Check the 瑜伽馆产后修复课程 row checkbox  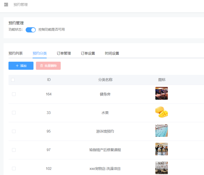[x=14, y=150]
